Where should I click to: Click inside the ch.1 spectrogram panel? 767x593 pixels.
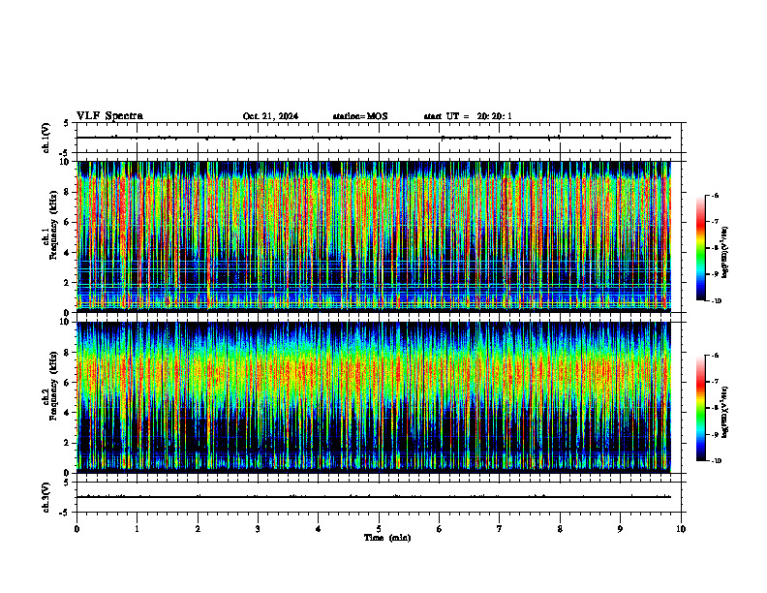click(x=374, y=236)
